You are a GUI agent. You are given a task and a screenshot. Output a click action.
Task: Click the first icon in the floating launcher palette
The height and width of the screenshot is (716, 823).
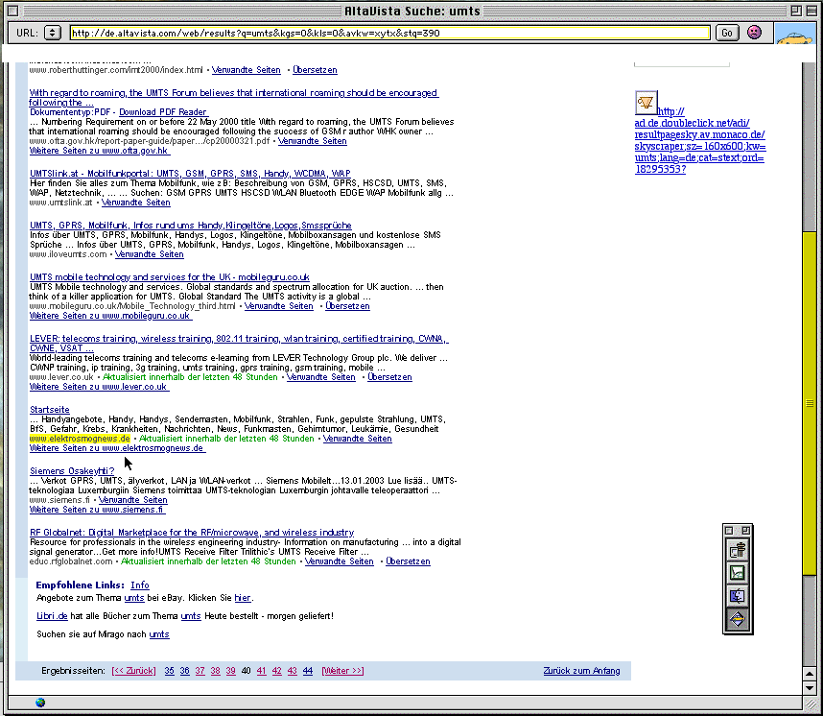coord(738,551)
